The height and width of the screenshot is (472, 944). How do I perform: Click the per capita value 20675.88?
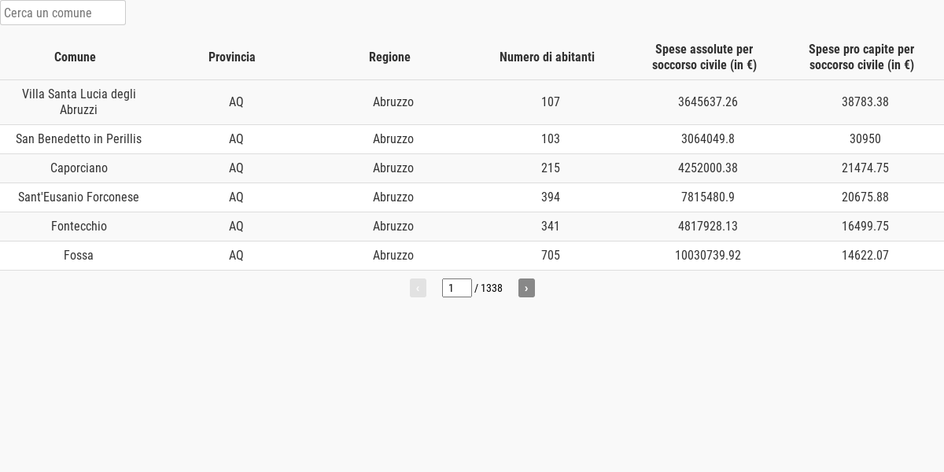pos(865,197)
